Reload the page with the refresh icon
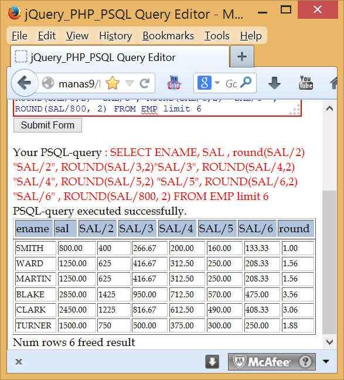 pyautogui.click(x=145, y=83)
